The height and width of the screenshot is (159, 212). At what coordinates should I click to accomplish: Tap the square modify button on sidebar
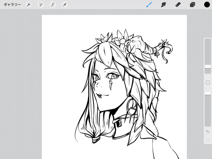tap(208, 83)
